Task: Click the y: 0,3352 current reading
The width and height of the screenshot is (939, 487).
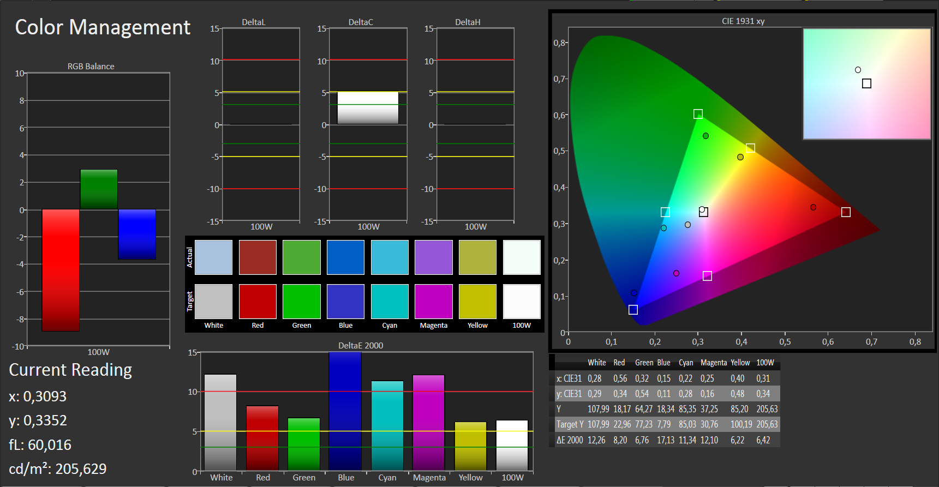Action: [x=38, y=420]
